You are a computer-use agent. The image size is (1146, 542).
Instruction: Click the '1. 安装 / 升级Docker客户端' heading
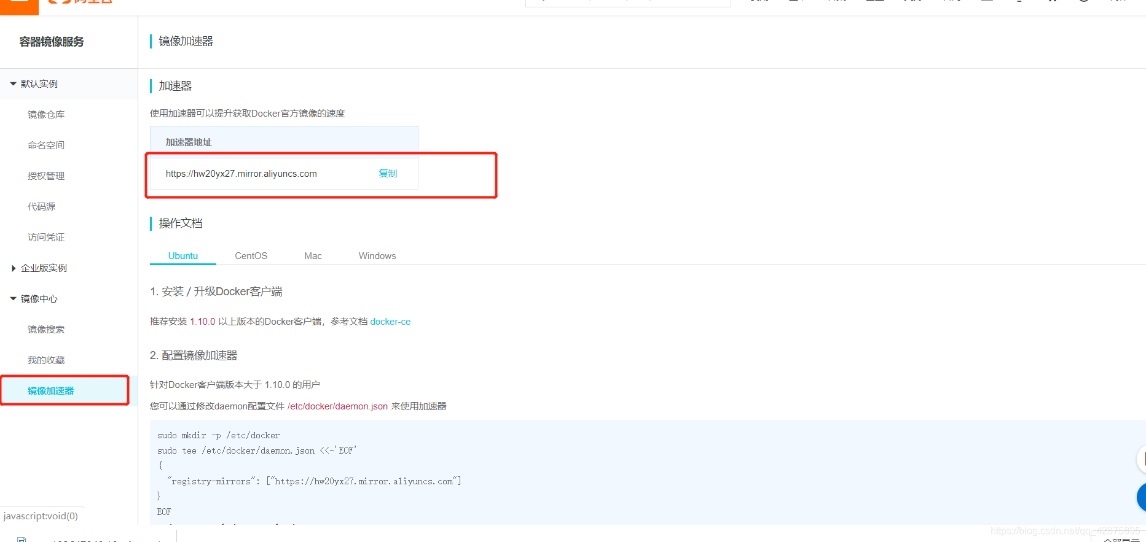pyautogui.click(x=216, y=292)
